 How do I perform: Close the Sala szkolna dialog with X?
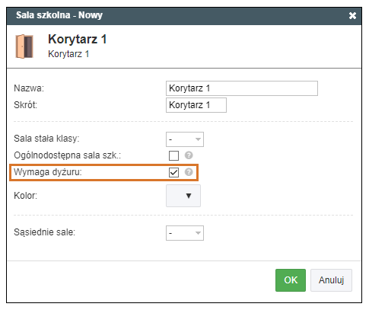pyautogui.click(x=352, y=16)
